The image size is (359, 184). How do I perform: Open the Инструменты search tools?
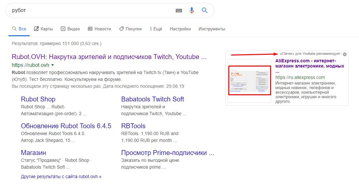pyautogui.click(x=212, y=29)
